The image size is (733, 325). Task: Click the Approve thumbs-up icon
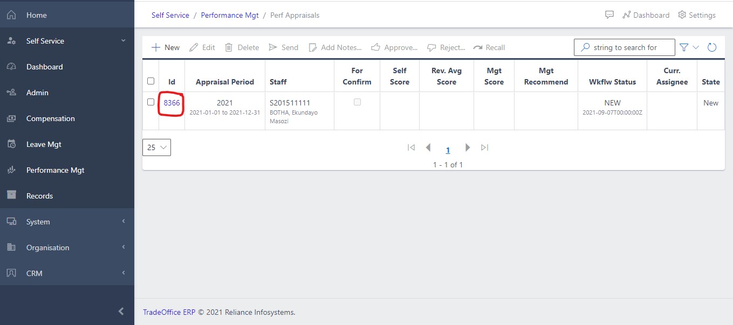[x=375, y=47]
